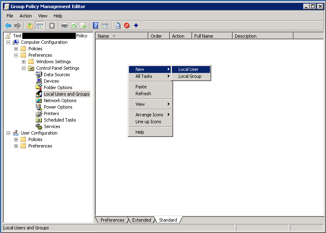The width and height of the screenshot is (326, 233).
Task: Click the Scheduled Tasks icon in tree
Action: (39, 120)
